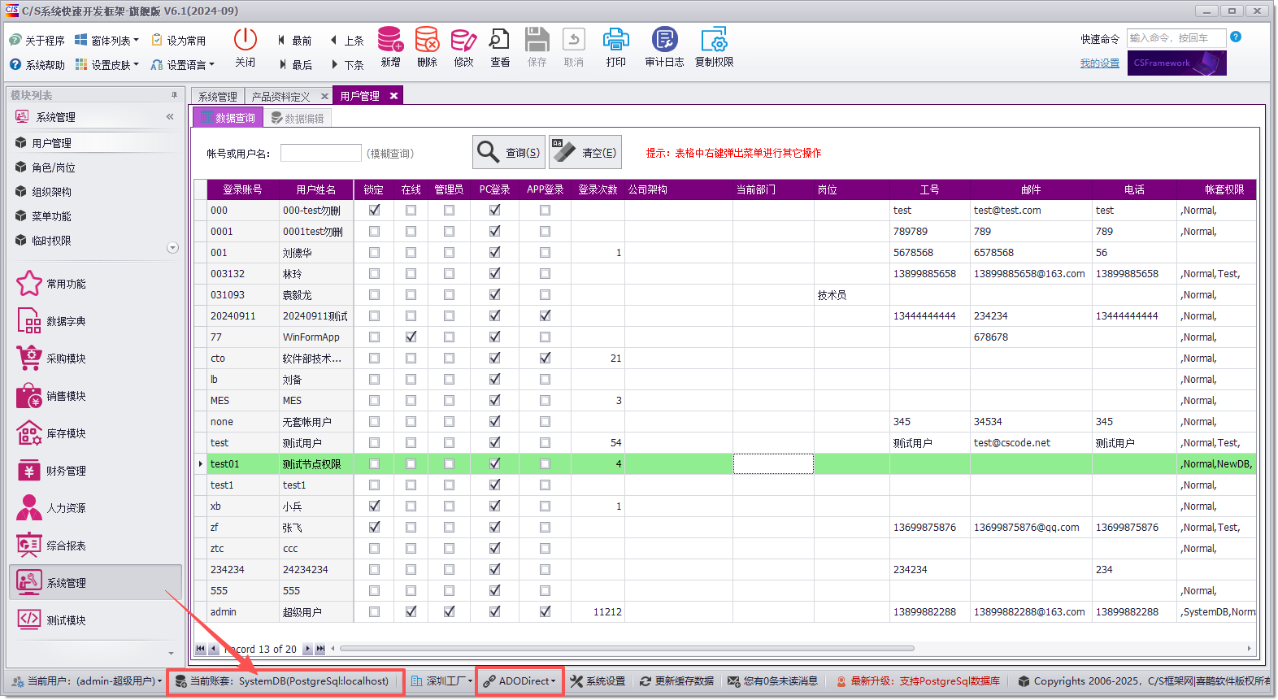Click the 保存 (save) floppy icon
The image size is (1278, 700).
click(537, 47)
